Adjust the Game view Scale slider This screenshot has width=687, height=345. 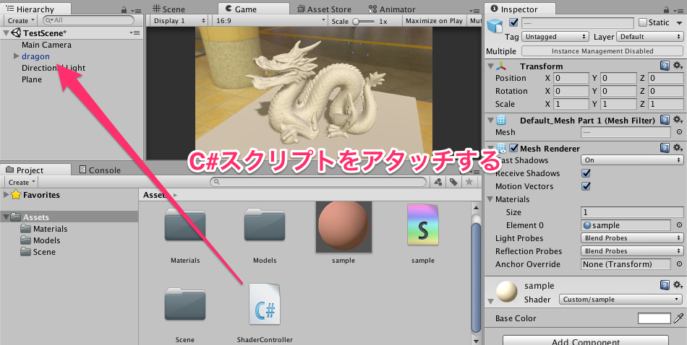[364, 22]
